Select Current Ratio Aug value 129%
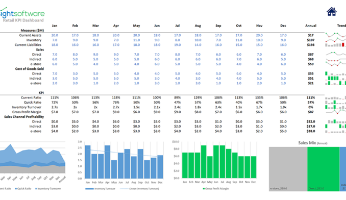 pyautogui.click(x=197, y=97)
